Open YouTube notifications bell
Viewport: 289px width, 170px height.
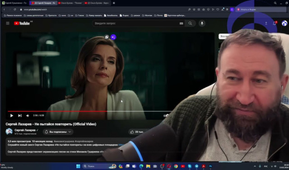pos(275,23)
